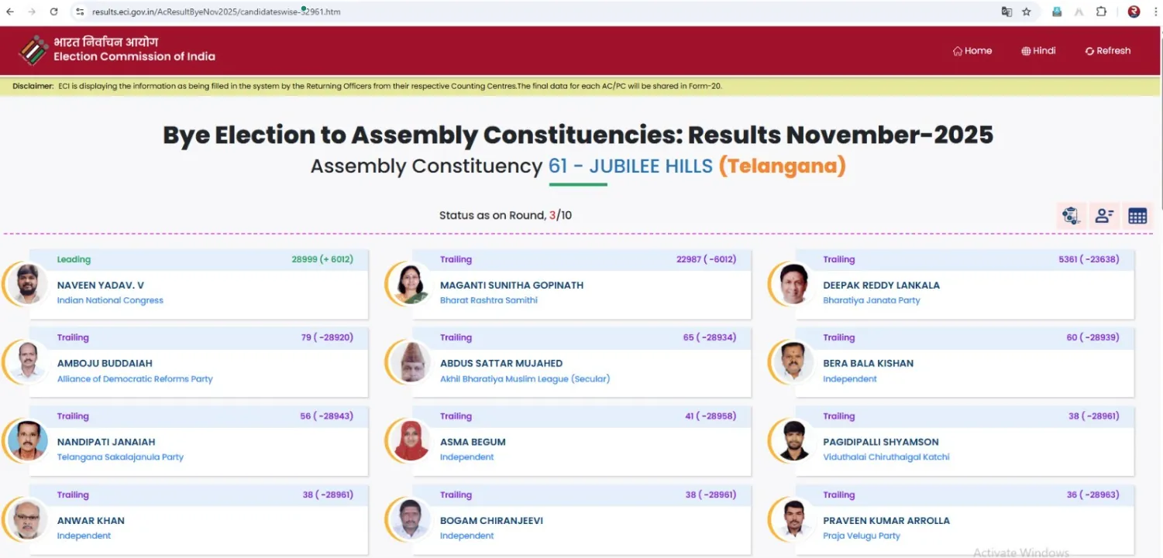This screenshot has height=558, width=1163.
Task: Open the Chrome profile avatar
Action: pyautogui.click(x=1134, y=12)
